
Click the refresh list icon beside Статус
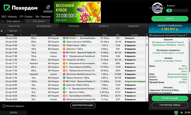tap(147, 35)
